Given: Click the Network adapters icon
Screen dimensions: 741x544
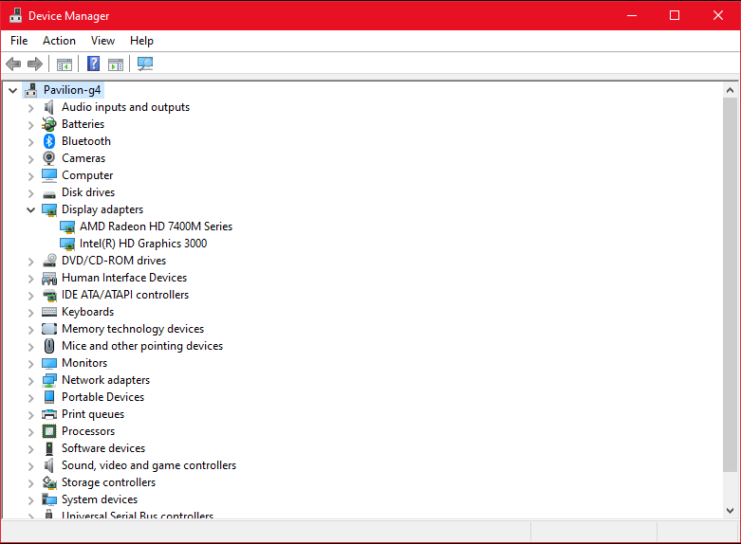Looking at the screenshot, I should coord(49,380).
